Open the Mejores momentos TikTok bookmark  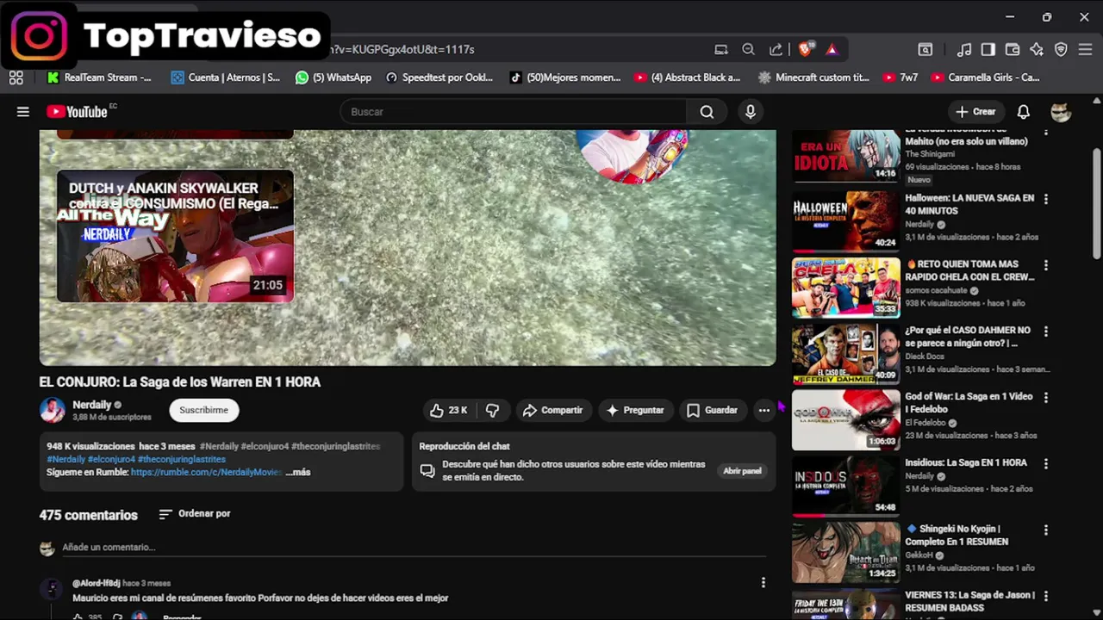pos(565,77)
